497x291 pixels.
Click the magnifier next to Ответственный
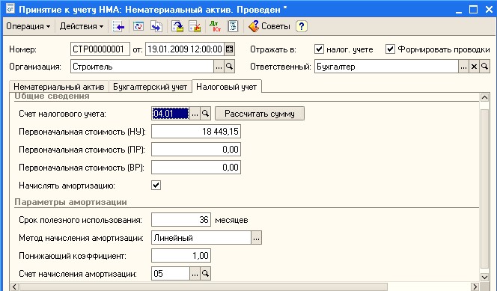484,67
